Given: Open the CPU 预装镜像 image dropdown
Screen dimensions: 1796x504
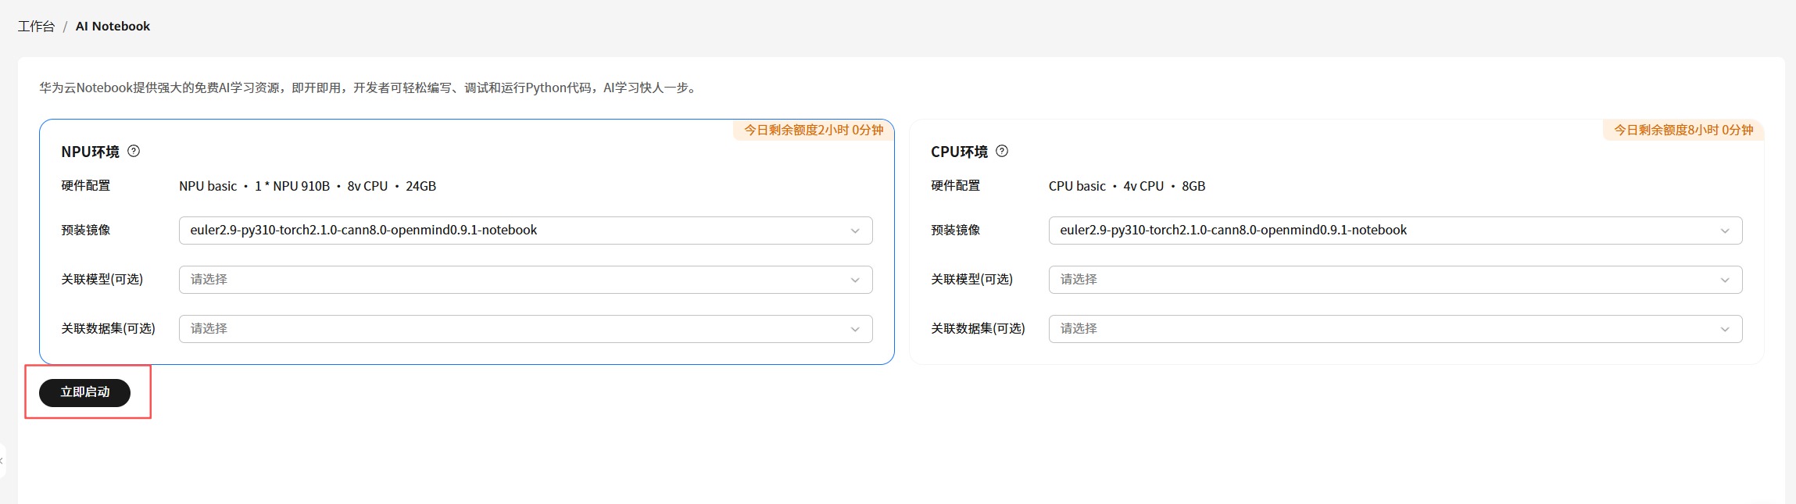Looking at the screenshot, I should click(1383, 231).
